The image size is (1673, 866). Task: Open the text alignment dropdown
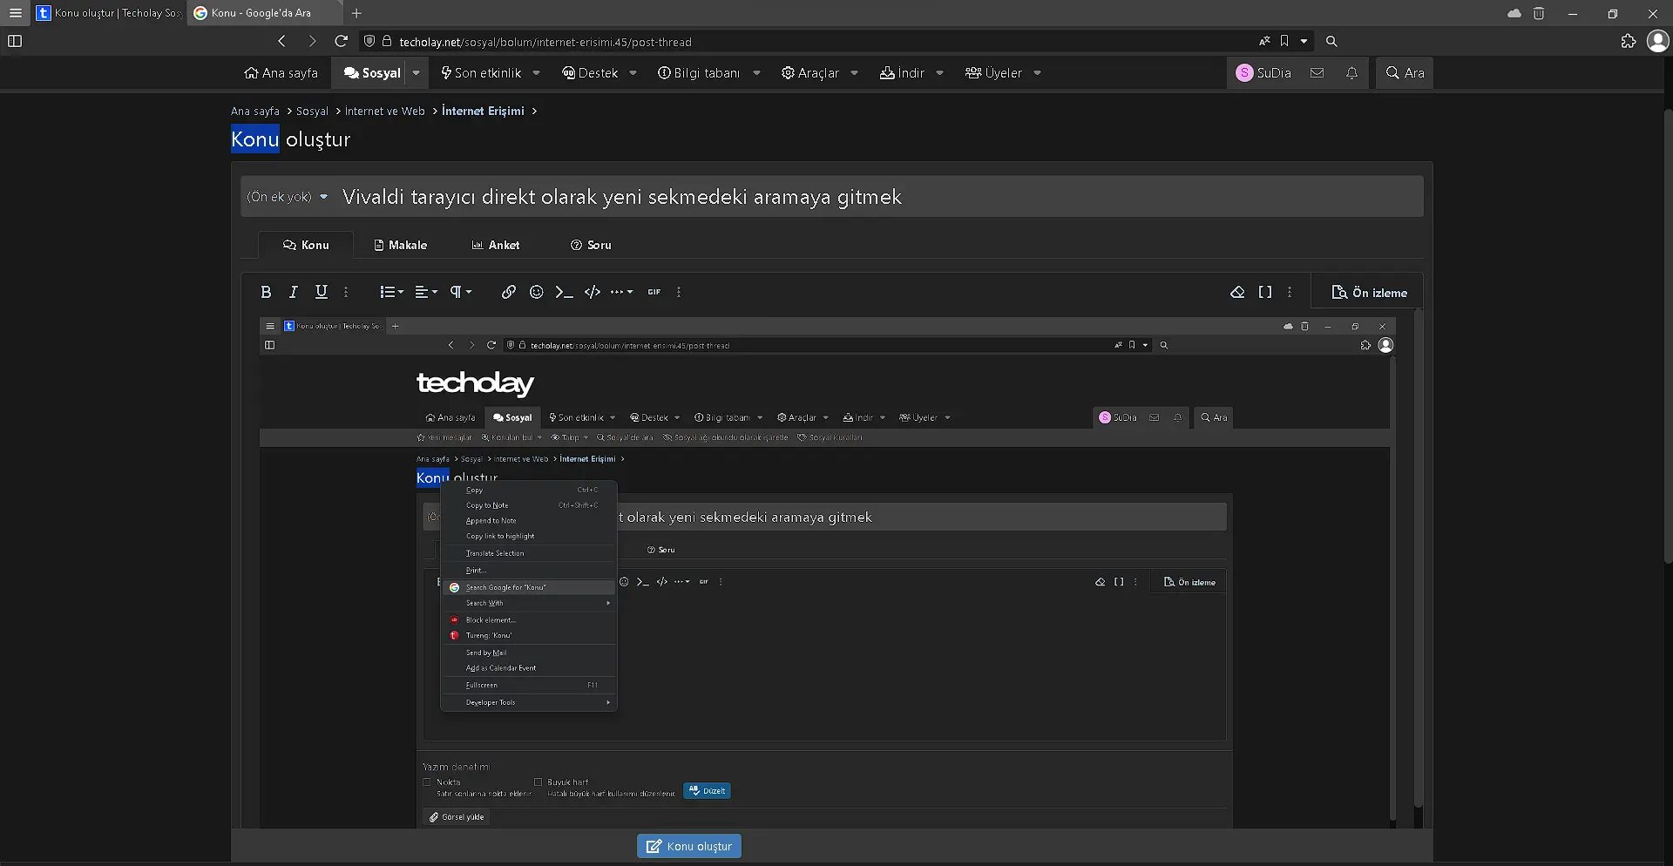pos(426,292)
